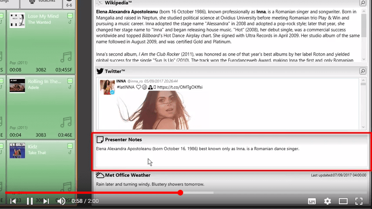This screenshot has width=372, height=209.
Task: Open the VoiceLinks tab
Action: (41, 2)
